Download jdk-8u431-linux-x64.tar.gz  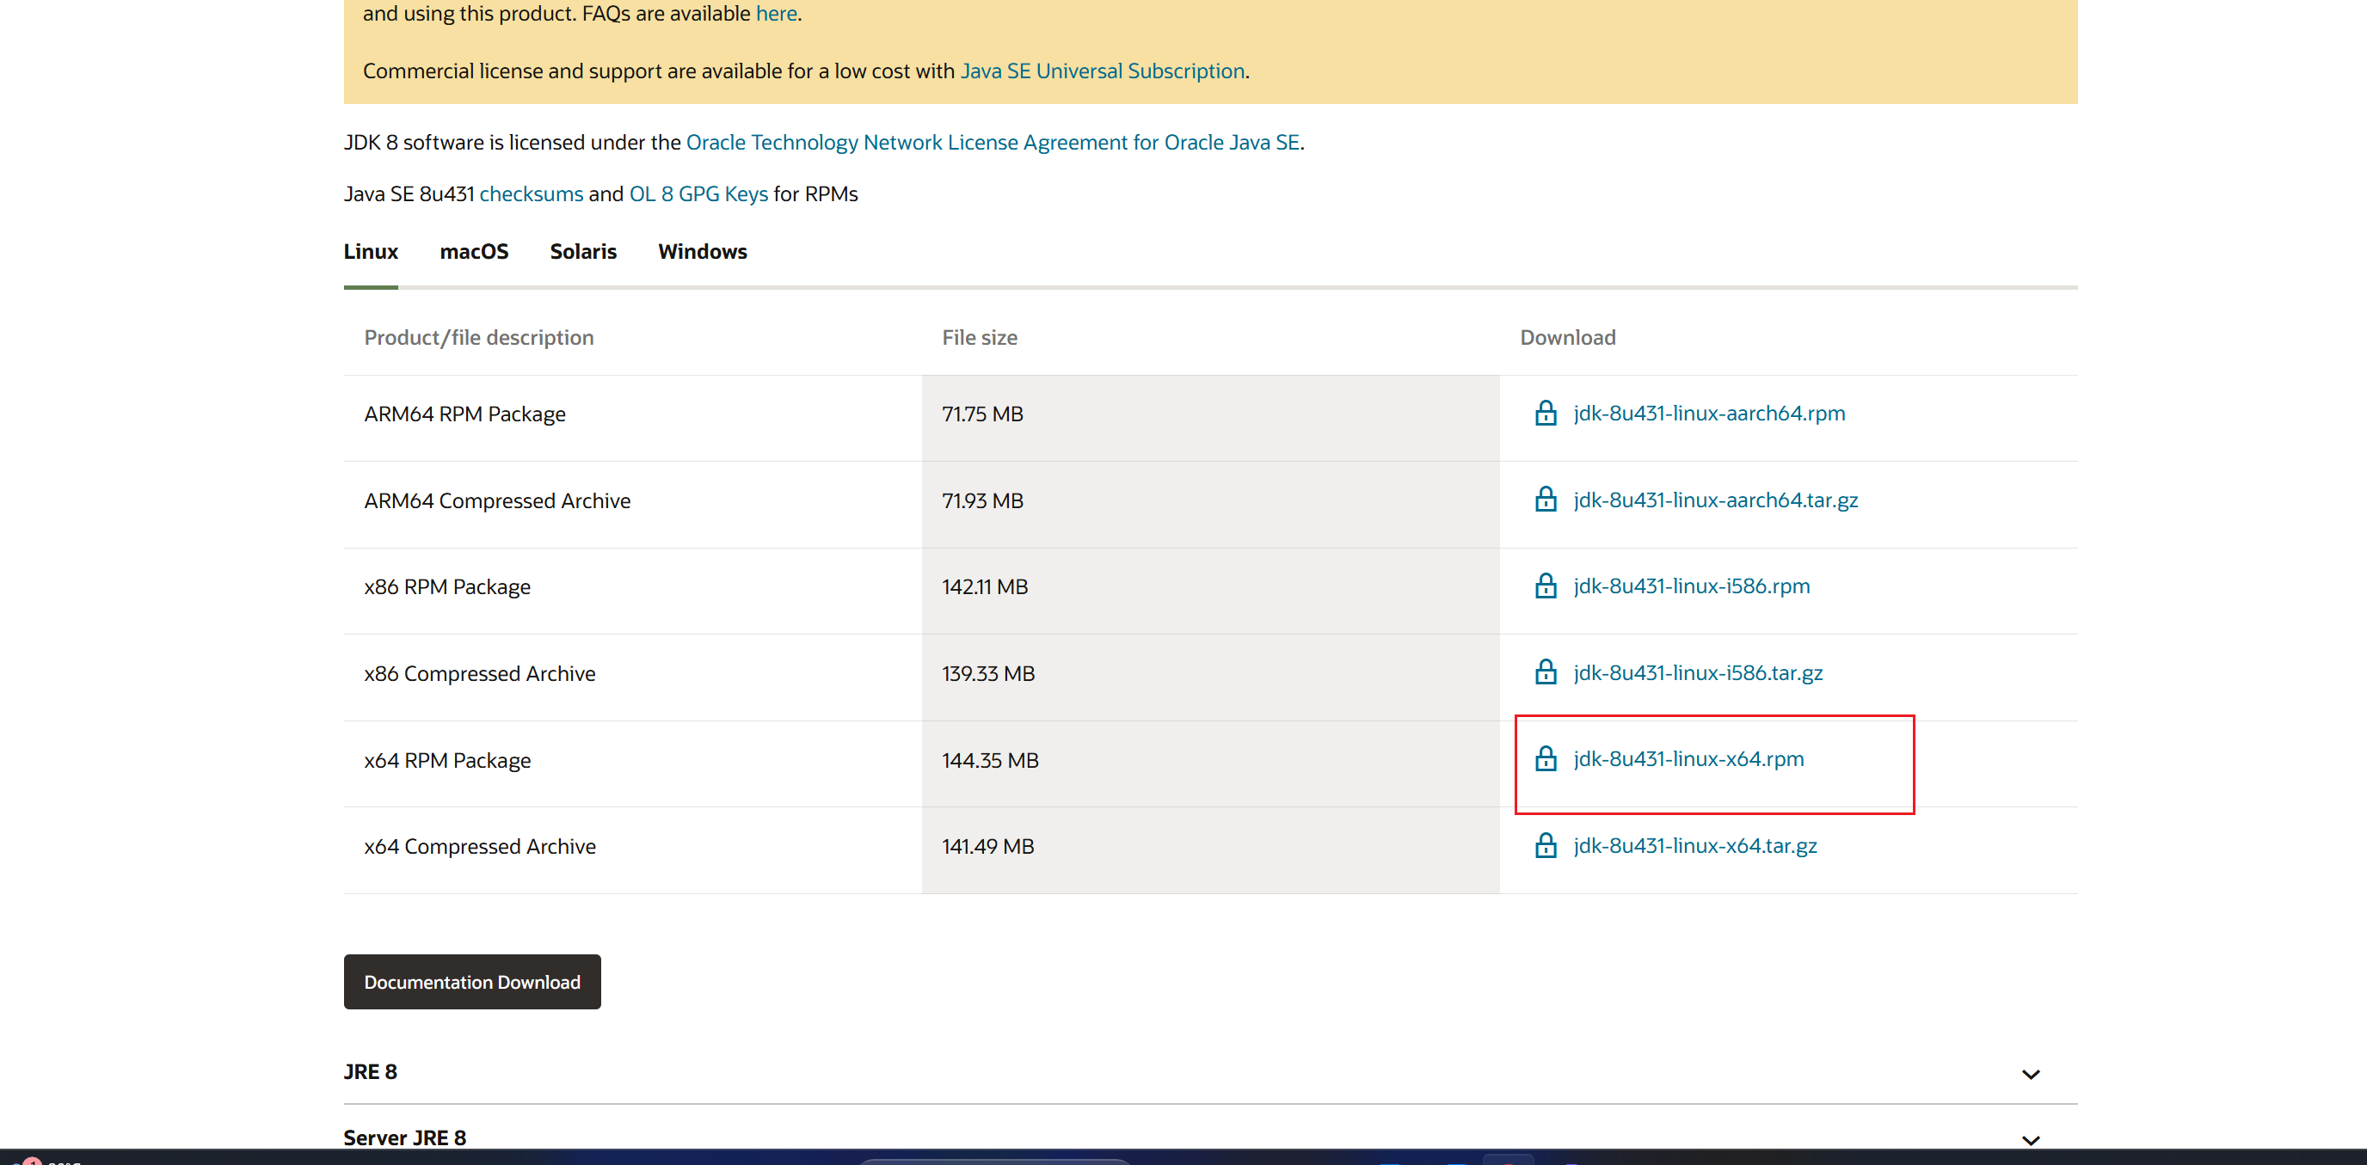pyautogui.click(x=1694, y=845)
